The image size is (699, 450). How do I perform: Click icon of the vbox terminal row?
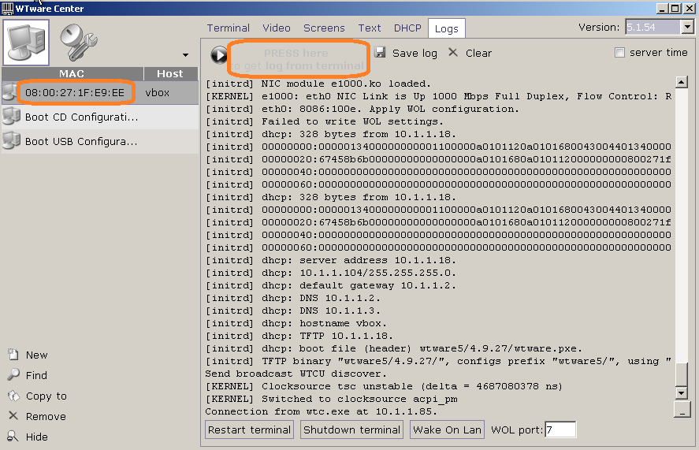pos(9,92)
